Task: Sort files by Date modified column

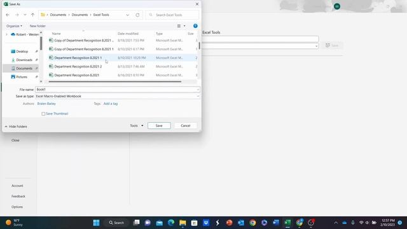Action: 128,34
